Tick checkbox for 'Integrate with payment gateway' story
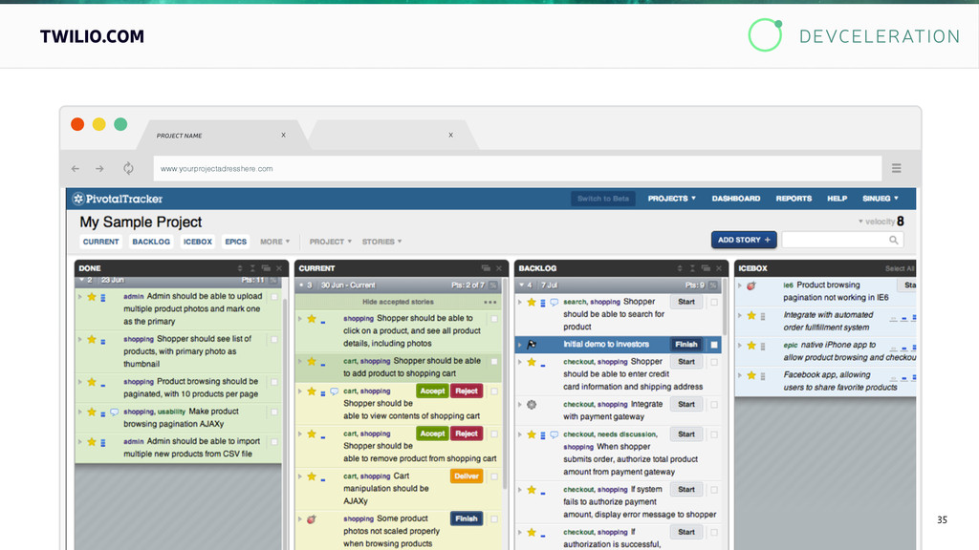Image resolution: width=979 pixels, height=550 pixels. pos(713,405)
